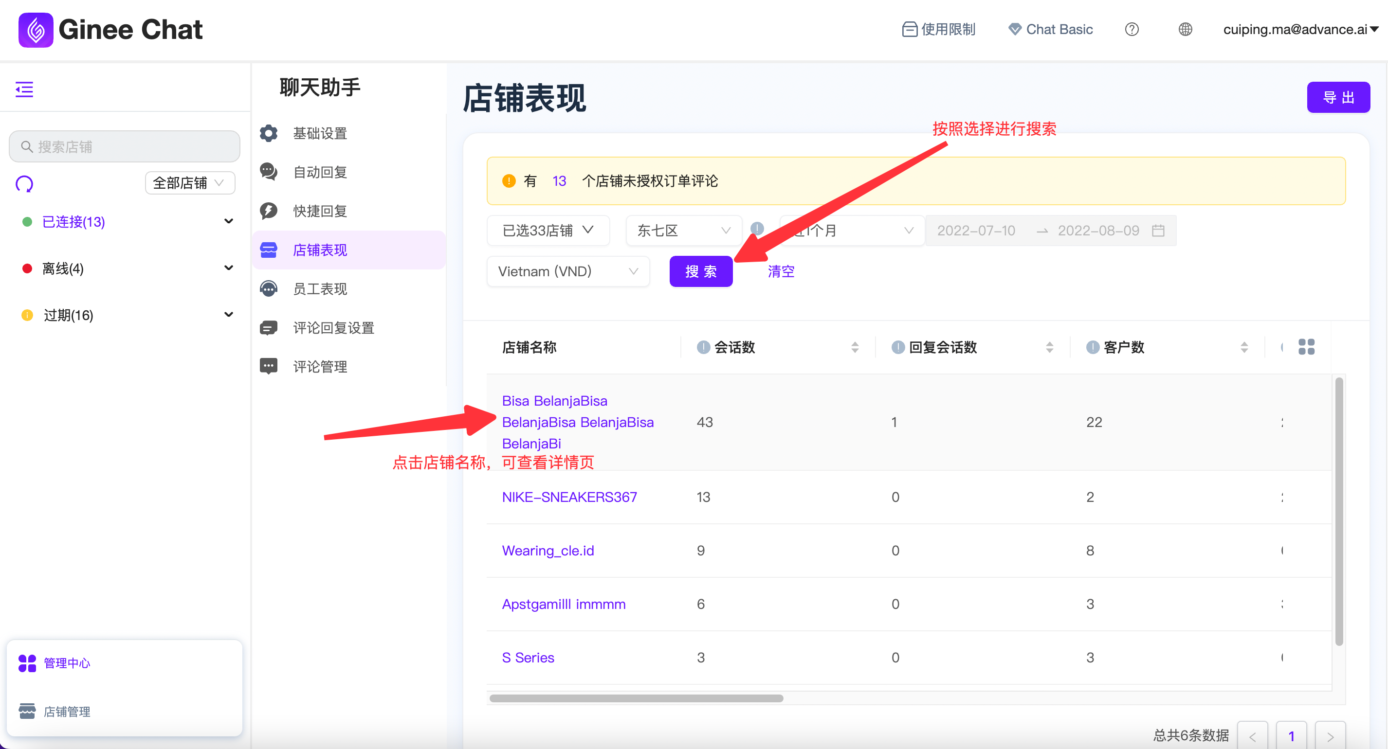Screen dimensions: 1388x749
Task: Click the 店铺管理 shop icon
Action: point(27,711)
